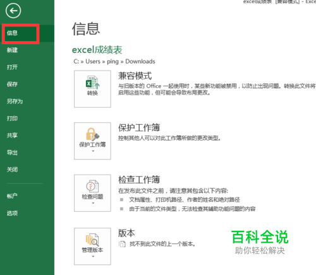Click the ping path segment
Viewport: 316px width, 275px height.
pos(112,62)
